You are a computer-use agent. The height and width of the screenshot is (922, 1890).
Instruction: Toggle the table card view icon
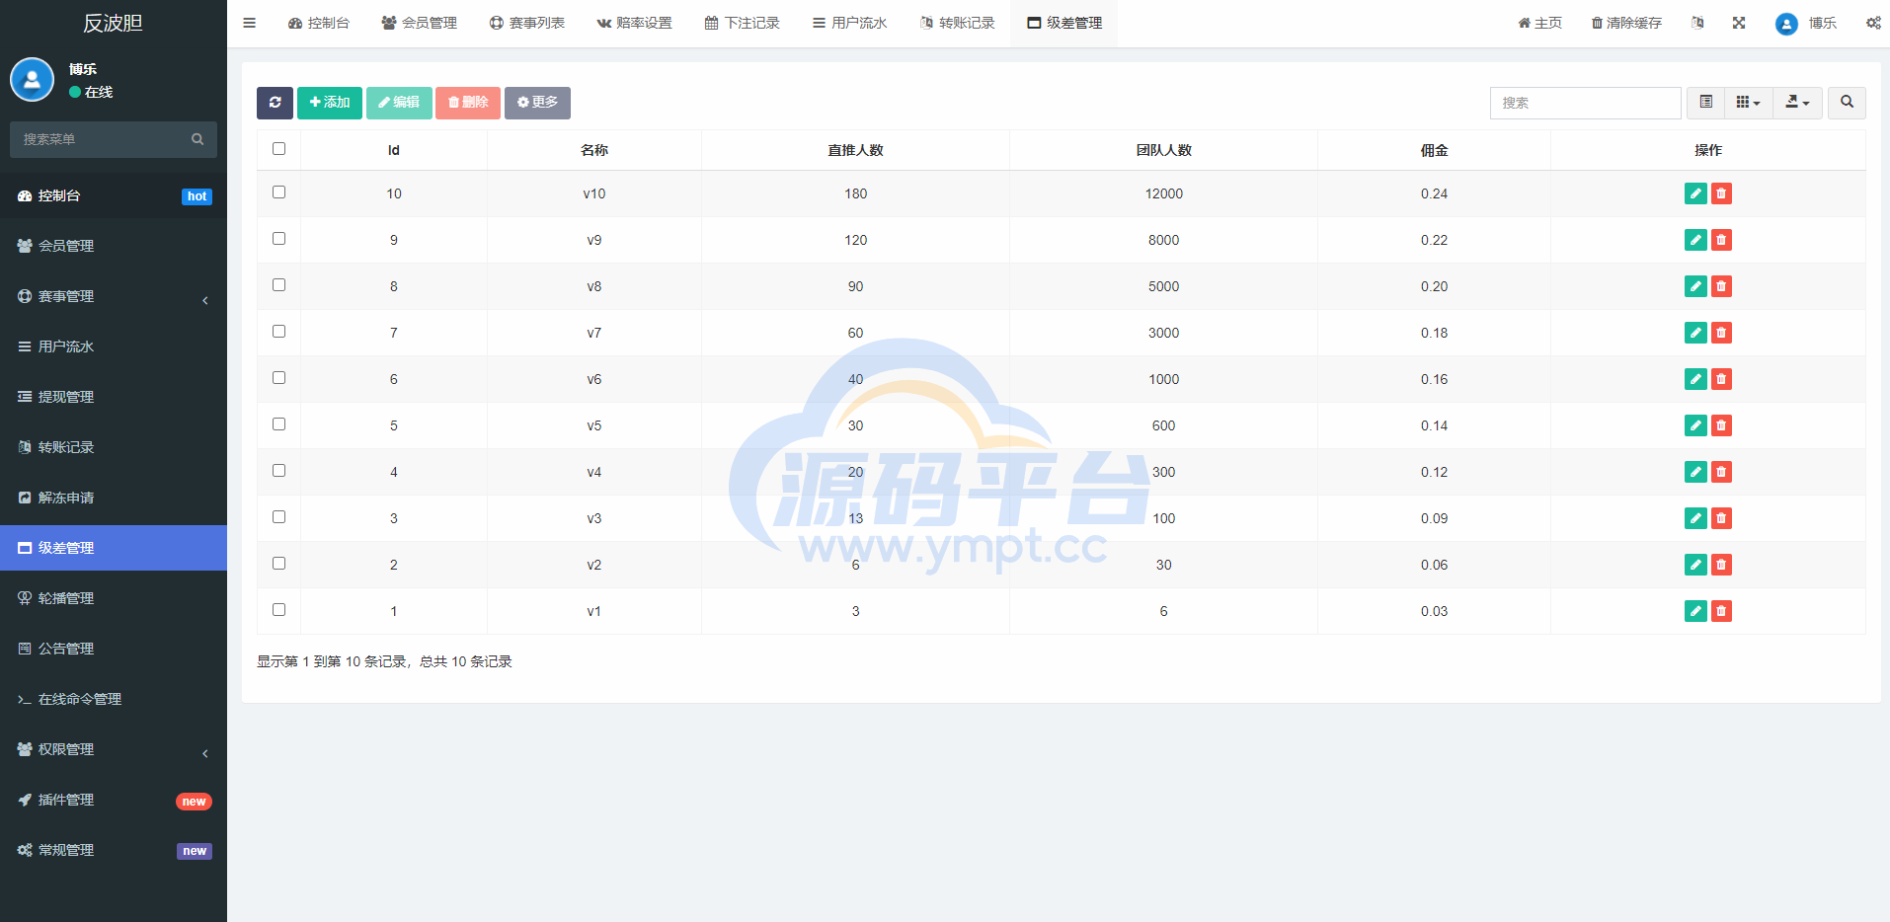point(1705,103)
